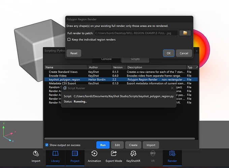229x168 pixels.
Task: Click the Script Runner spinner icon
Action: [x=65, y=88]
